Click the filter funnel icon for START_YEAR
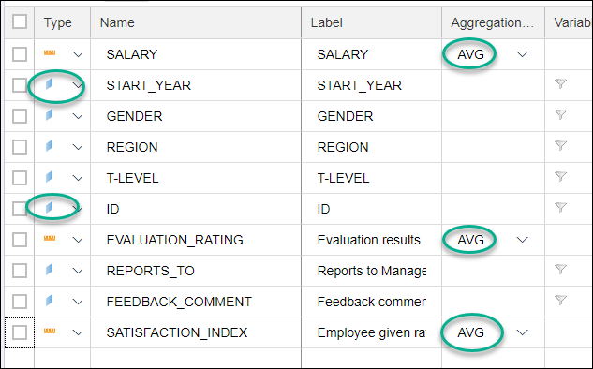The image size is (593, 369). (560, 83)
